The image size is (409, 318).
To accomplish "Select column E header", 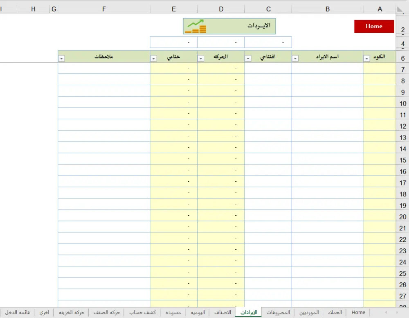I will 174,9.
